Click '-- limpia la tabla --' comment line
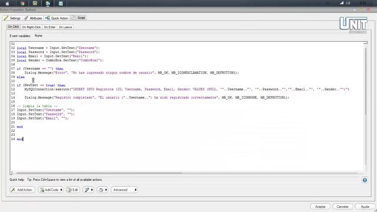The width and height of the screenshot is (377, 212). click(37, 106)
